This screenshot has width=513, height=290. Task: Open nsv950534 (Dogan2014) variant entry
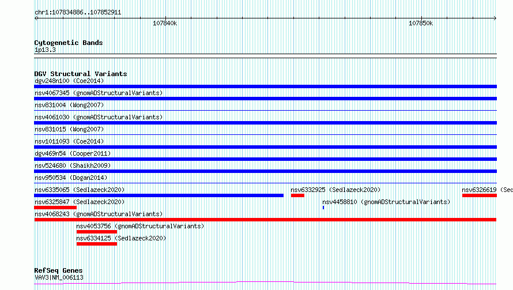[x=71, y=178]
